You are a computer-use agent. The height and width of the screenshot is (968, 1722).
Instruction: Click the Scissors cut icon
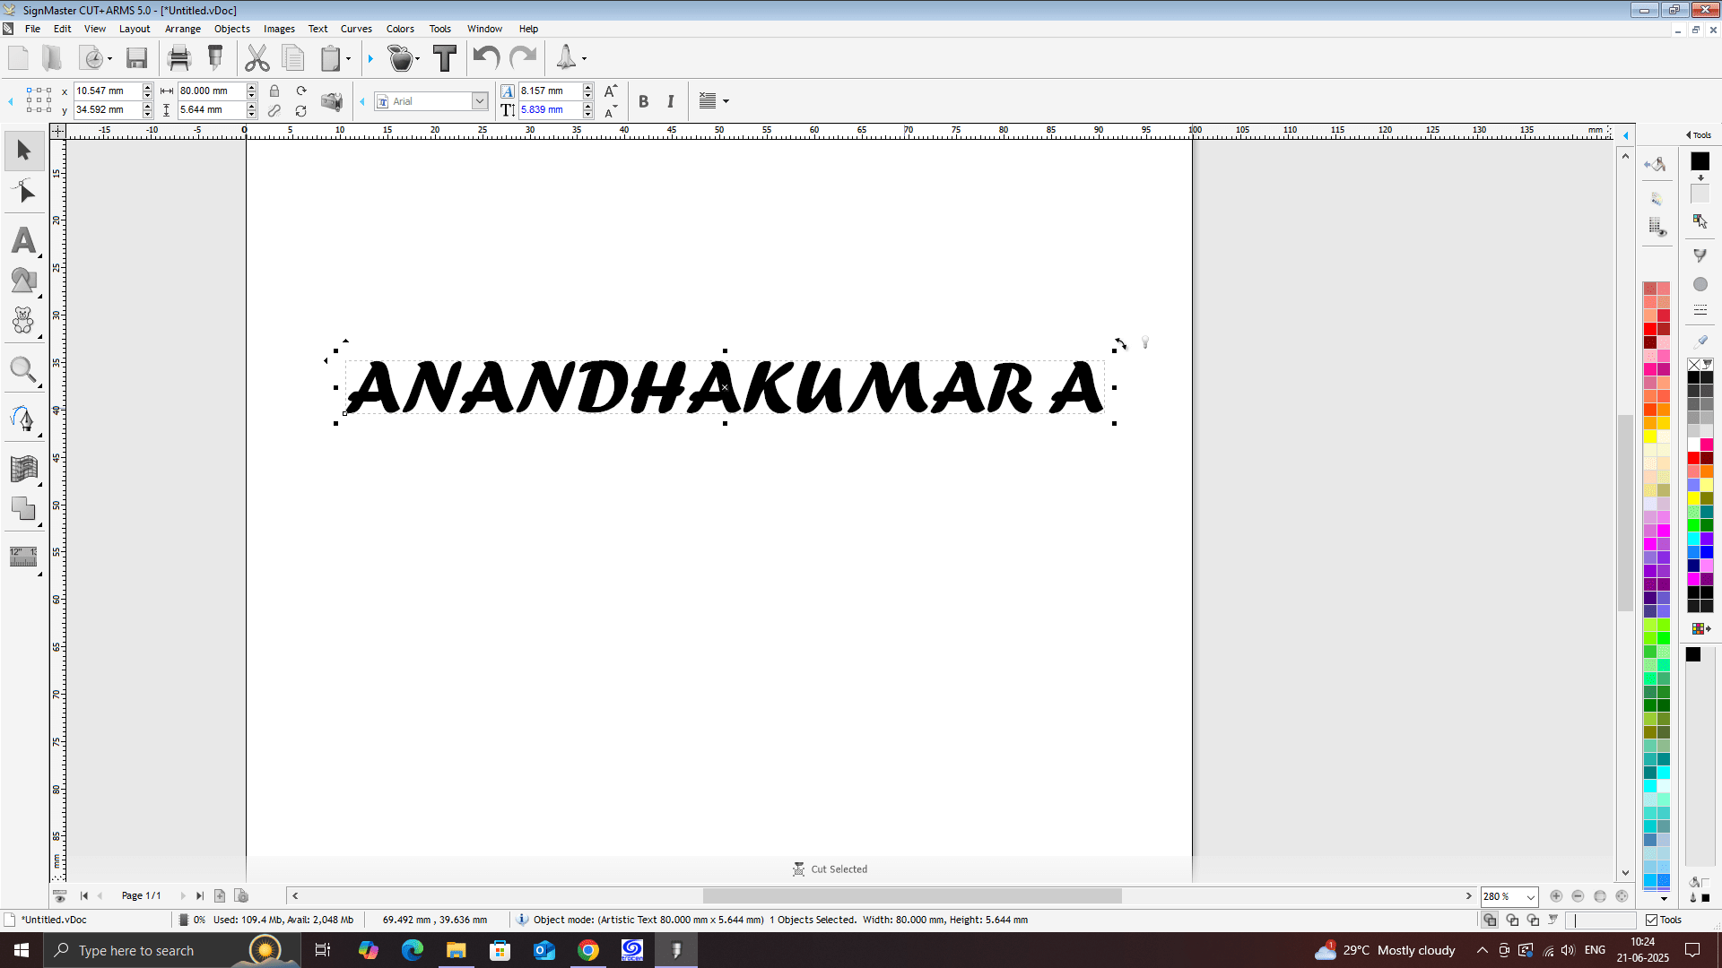tap(257, 59)
